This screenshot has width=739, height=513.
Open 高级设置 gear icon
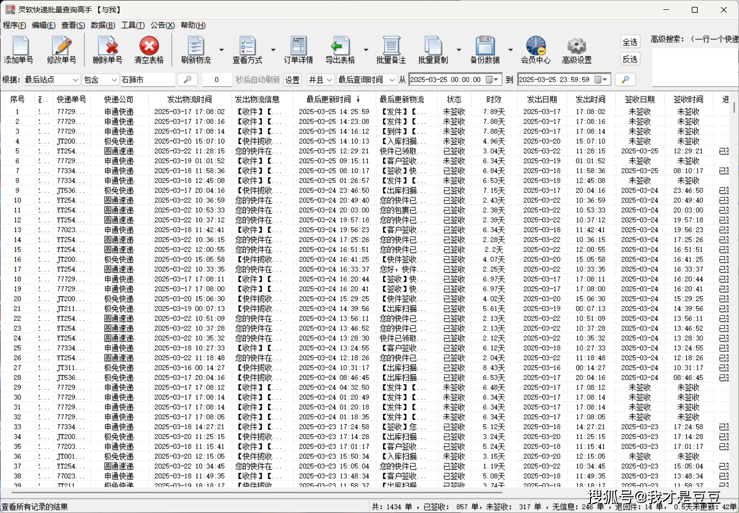tap(577, 50)
